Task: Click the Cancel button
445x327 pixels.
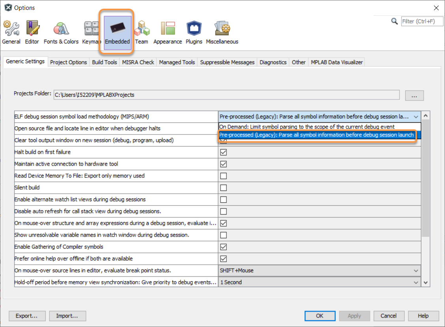Action: [389, 316]
